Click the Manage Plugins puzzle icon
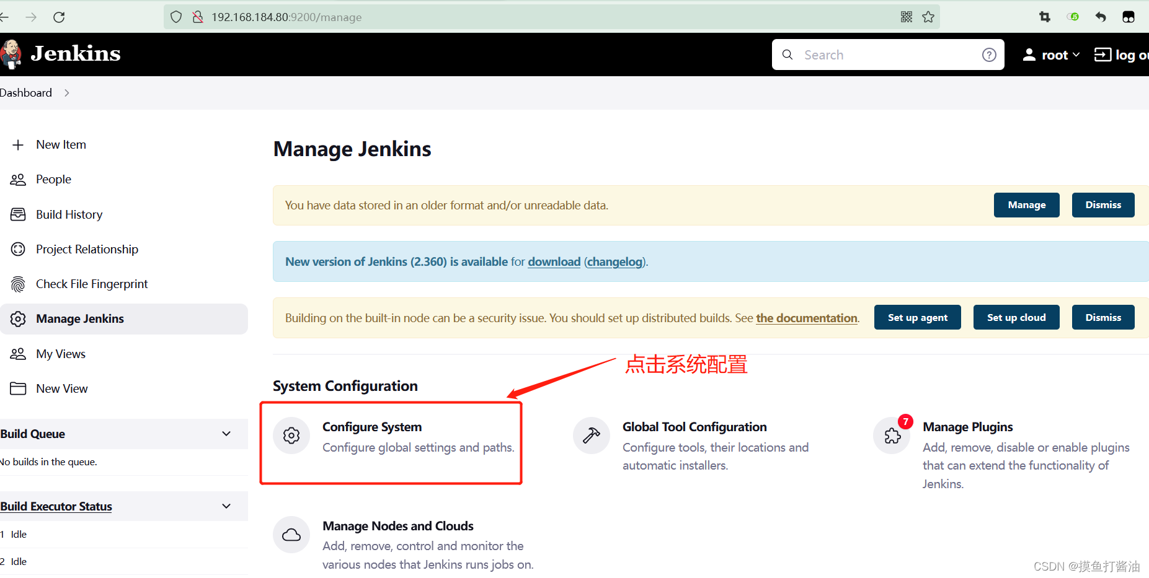1149x578 pixels. pyautogui.click(x=892, y=436)
